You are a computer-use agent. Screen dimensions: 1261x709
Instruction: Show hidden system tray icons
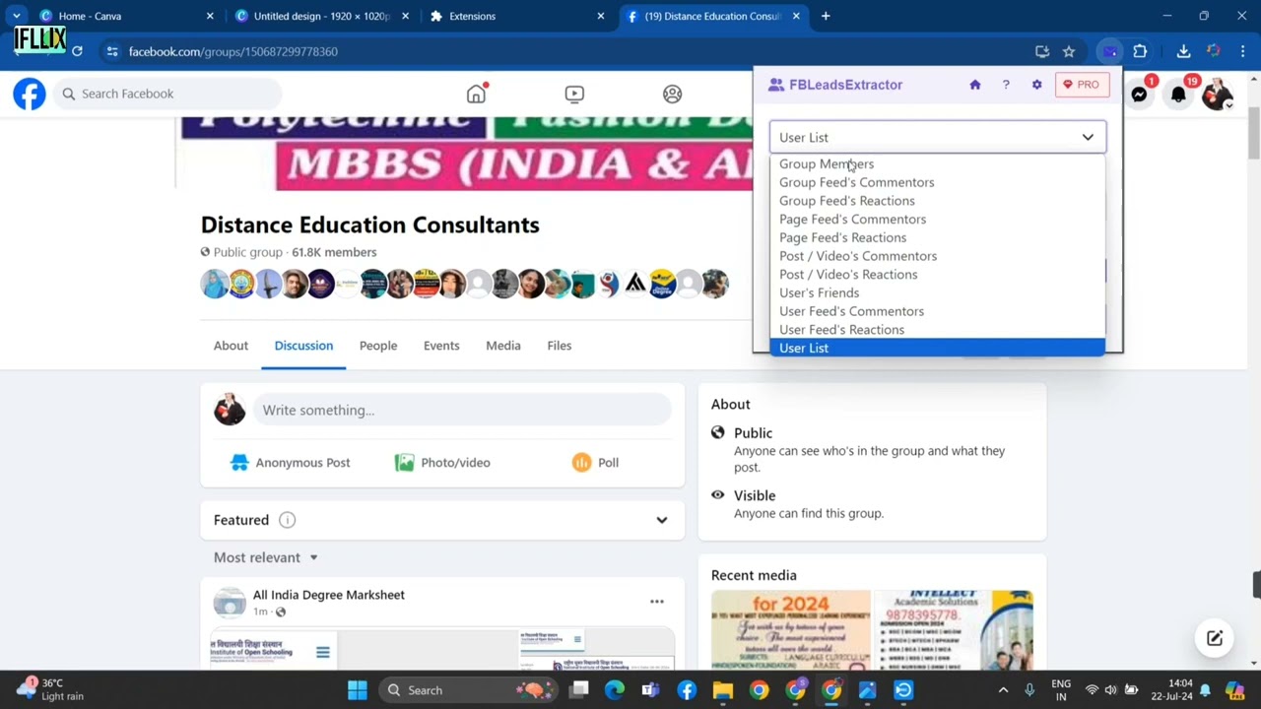pyautogui.click(x=1003, y=690)
